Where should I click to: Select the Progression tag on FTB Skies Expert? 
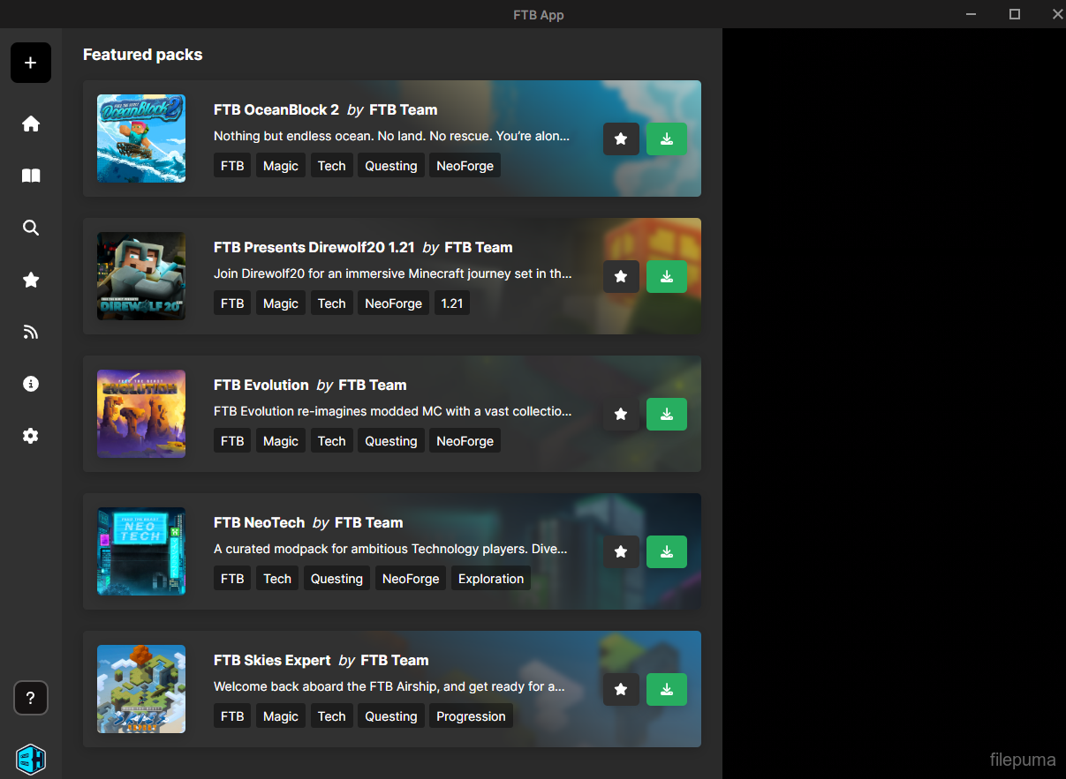click(471, 716)
